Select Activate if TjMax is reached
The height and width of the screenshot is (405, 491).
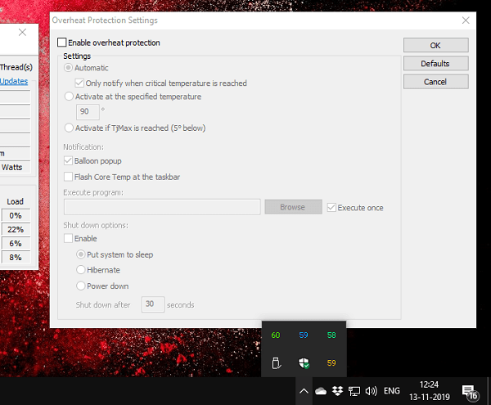(69, 128)
